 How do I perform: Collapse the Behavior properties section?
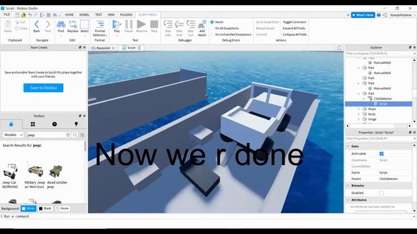(x=348, y=186)
